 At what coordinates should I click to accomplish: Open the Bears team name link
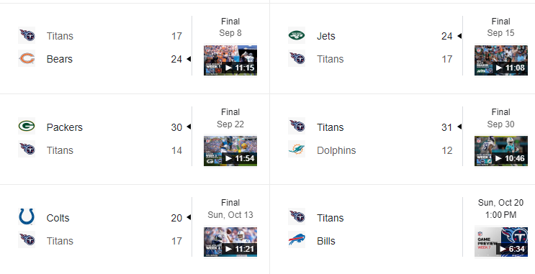pyautogui.click(x=59, y=59)
